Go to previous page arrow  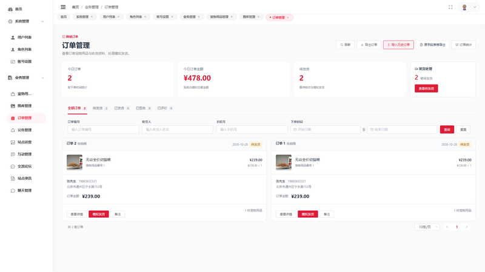tap(447, 227)
